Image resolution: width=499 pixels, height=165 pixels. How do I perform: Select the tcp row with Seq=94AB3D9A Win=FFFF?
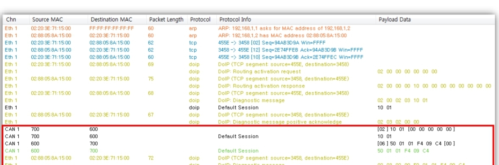(x=249, y=42)
